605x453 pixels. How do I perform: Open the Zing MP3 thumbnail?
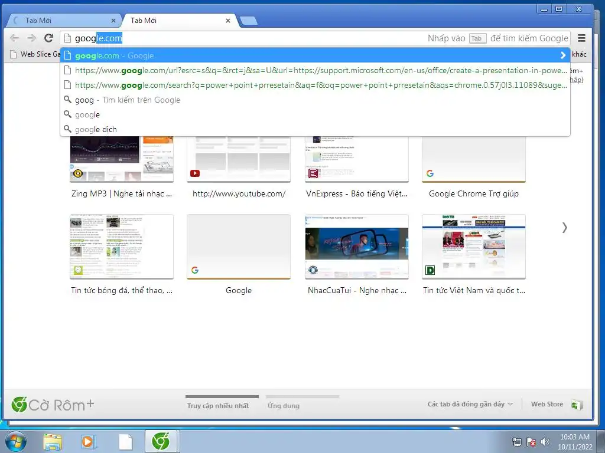pos(122,159)
